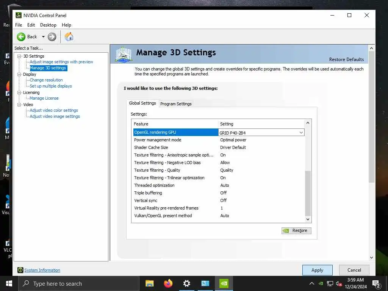Screen dimensions: 388x291
Task: Select Manage 3D settings tree item
Action: pos(48,68)
